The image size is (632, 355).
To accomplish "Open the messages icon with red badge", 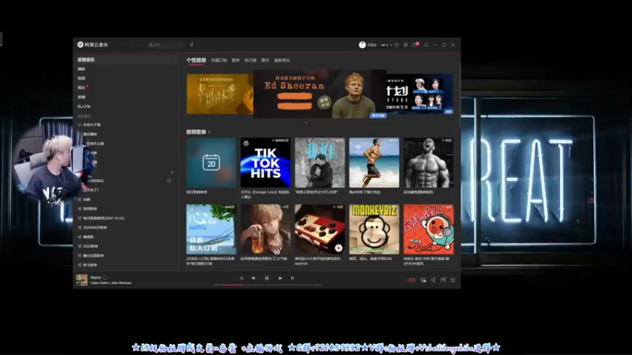I will (x=415, y=45).
